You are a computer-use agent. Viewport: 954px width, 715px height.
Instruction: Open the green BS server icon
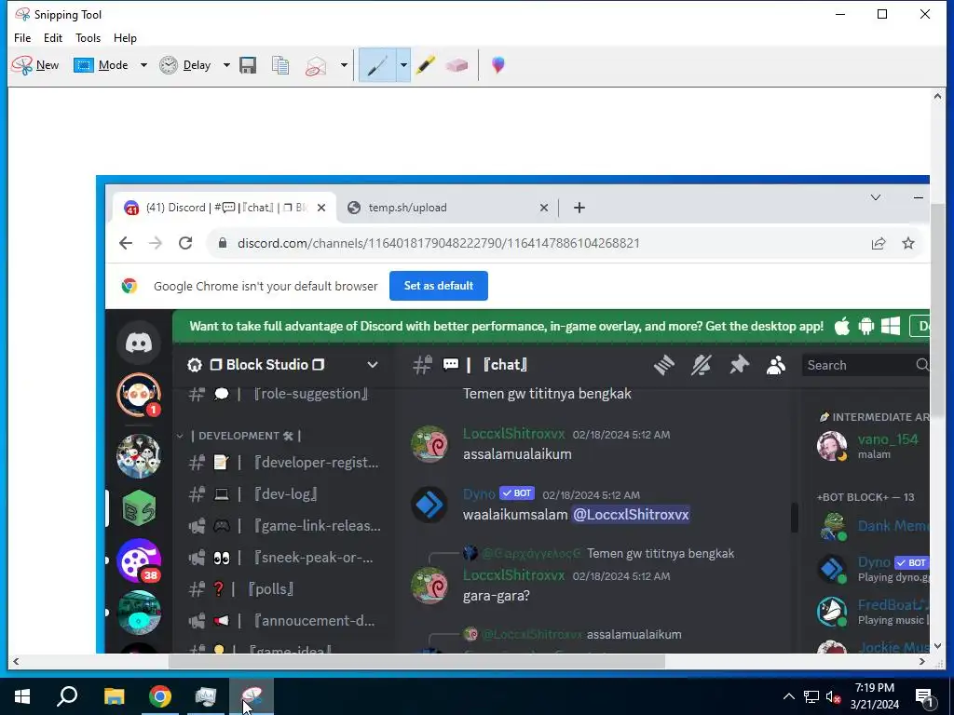pyautogui.click(x=139, y=507)
